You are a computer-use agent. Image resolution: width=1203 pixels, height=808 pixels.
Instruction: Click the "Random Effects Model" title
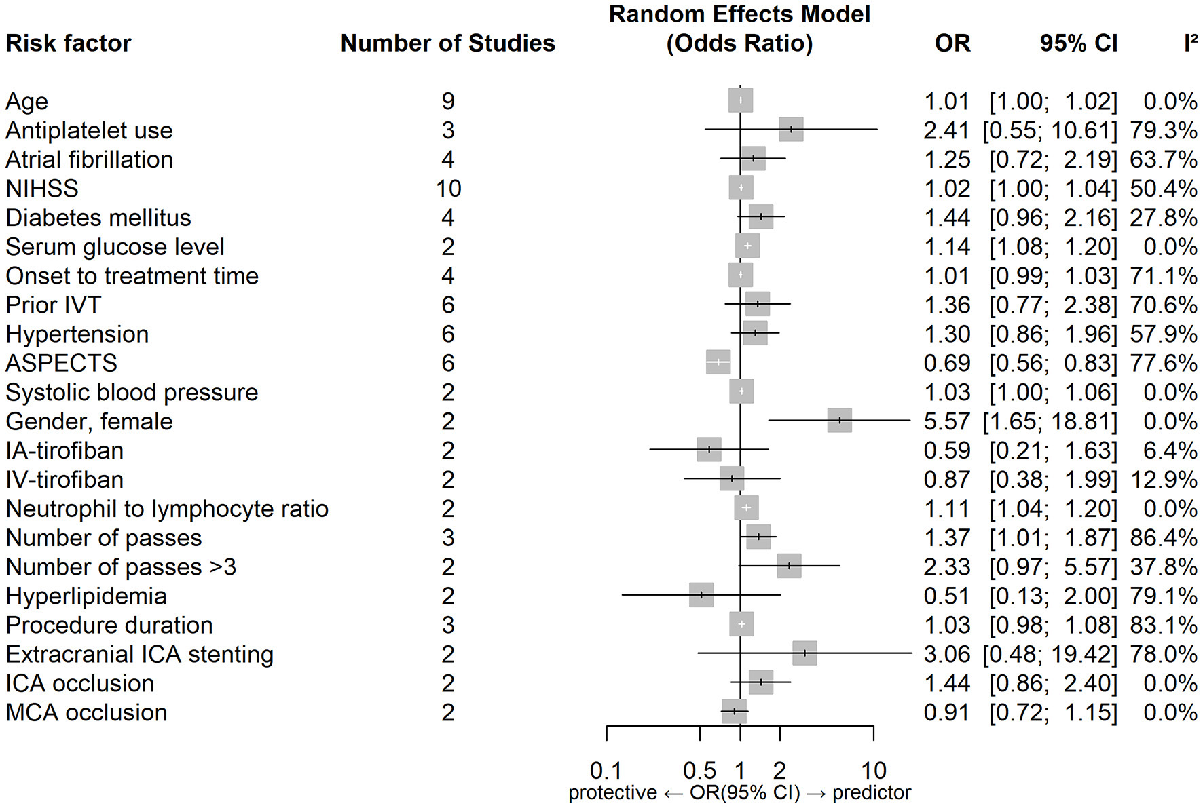click(739, 14)
